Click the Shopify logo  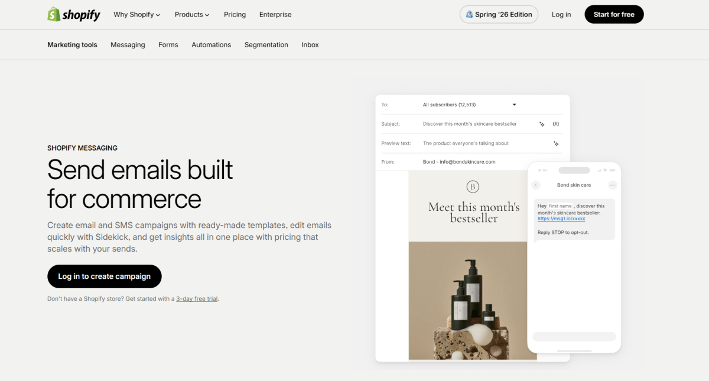point(74,14)
